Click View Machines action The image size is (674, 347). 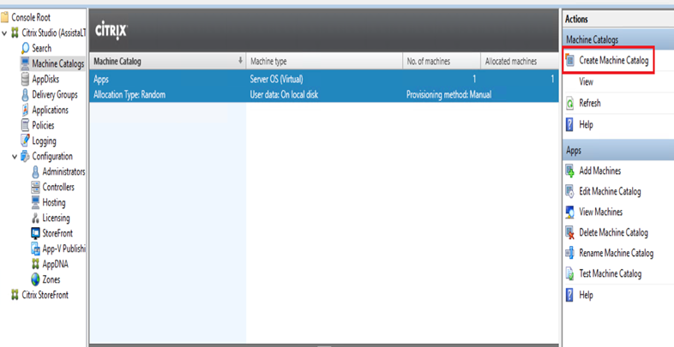(x=600, y=212)
